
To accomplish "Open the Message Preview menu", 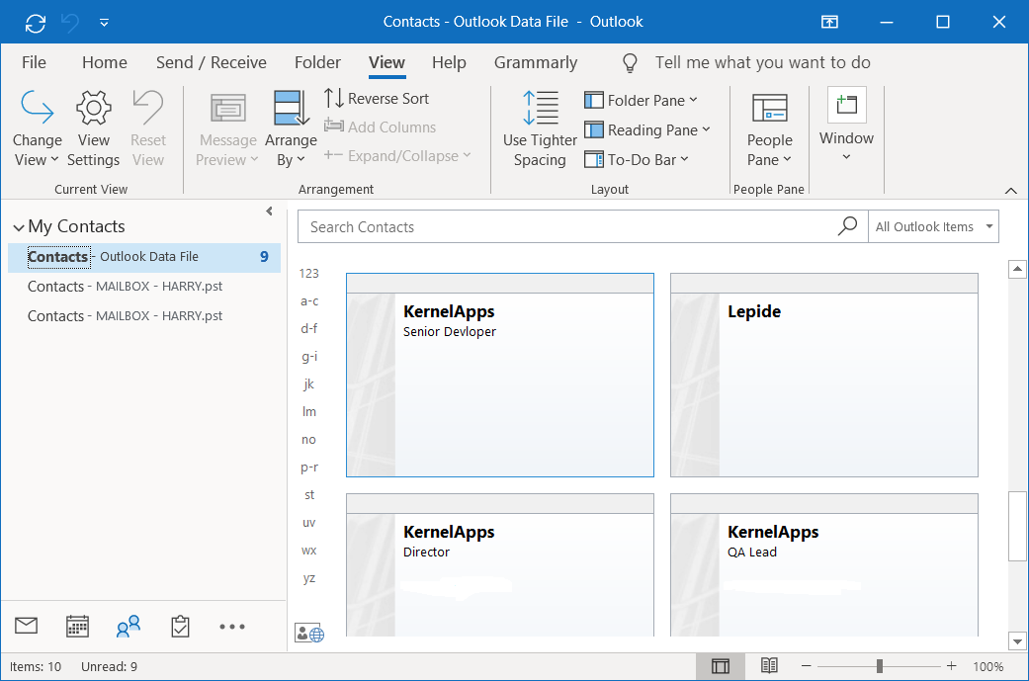I will click(227, 129).
